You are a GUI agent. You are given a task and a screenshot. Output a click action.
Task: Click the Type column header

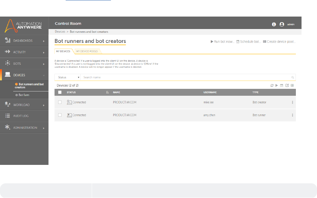tap(255, 92)
